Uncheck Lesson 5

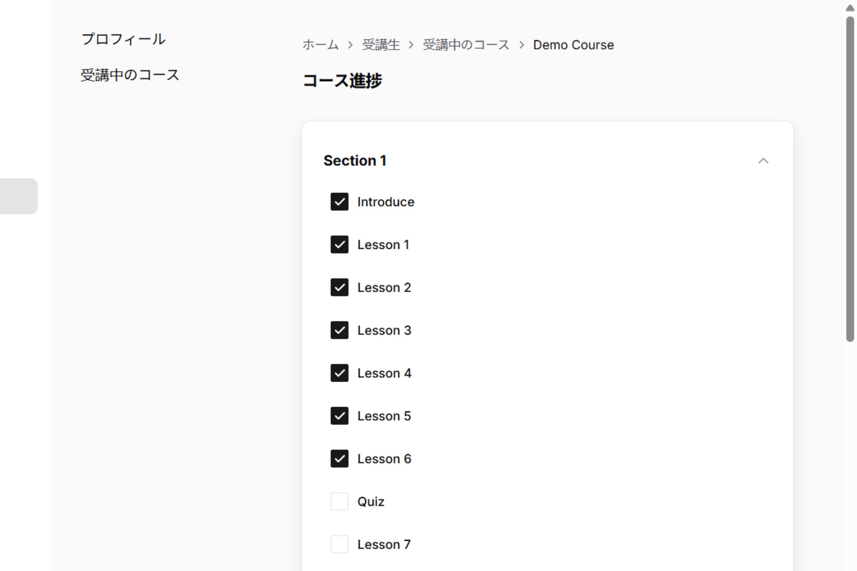coord(339,416)
